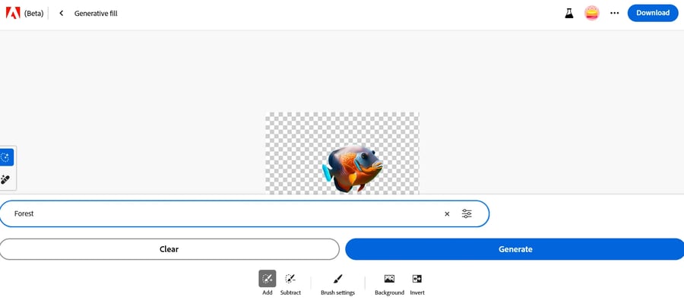684x300 pixels.
Task: Select the Insert generative fill sidebar tool
Action: pos(6,157)
